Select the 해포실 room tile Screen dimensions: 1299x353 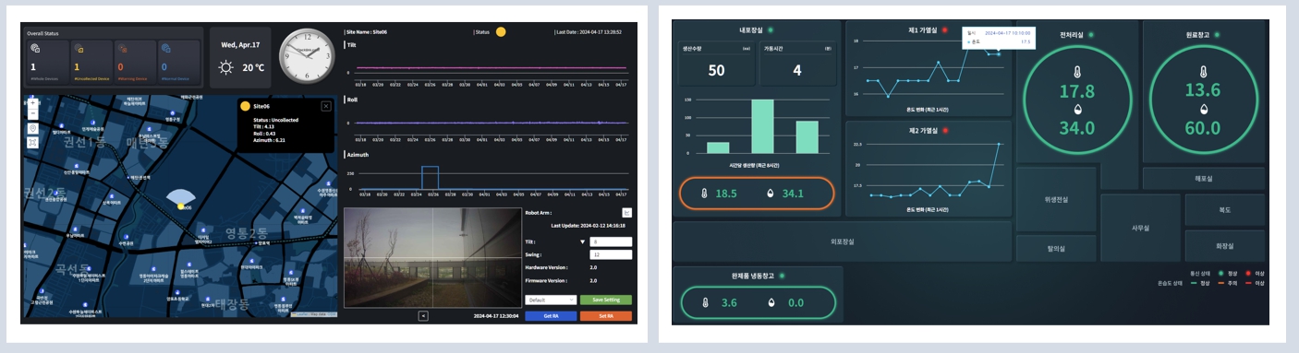(1203, 179)
